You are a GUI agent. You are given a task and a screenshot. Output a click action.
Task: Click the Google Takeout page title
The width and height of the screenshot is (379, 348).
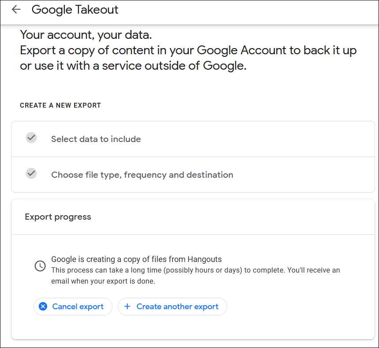pos(75,10)
